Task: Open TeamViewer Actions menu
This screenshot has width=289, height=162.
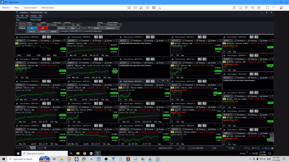Action: (7, 8)
